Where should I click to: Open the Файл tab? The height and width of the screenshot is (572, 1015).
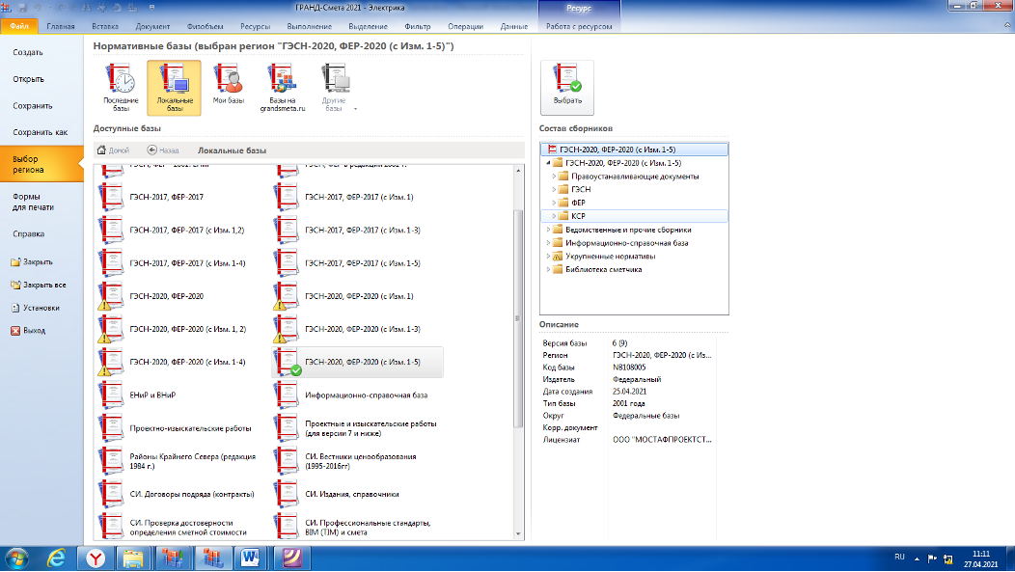18,26
